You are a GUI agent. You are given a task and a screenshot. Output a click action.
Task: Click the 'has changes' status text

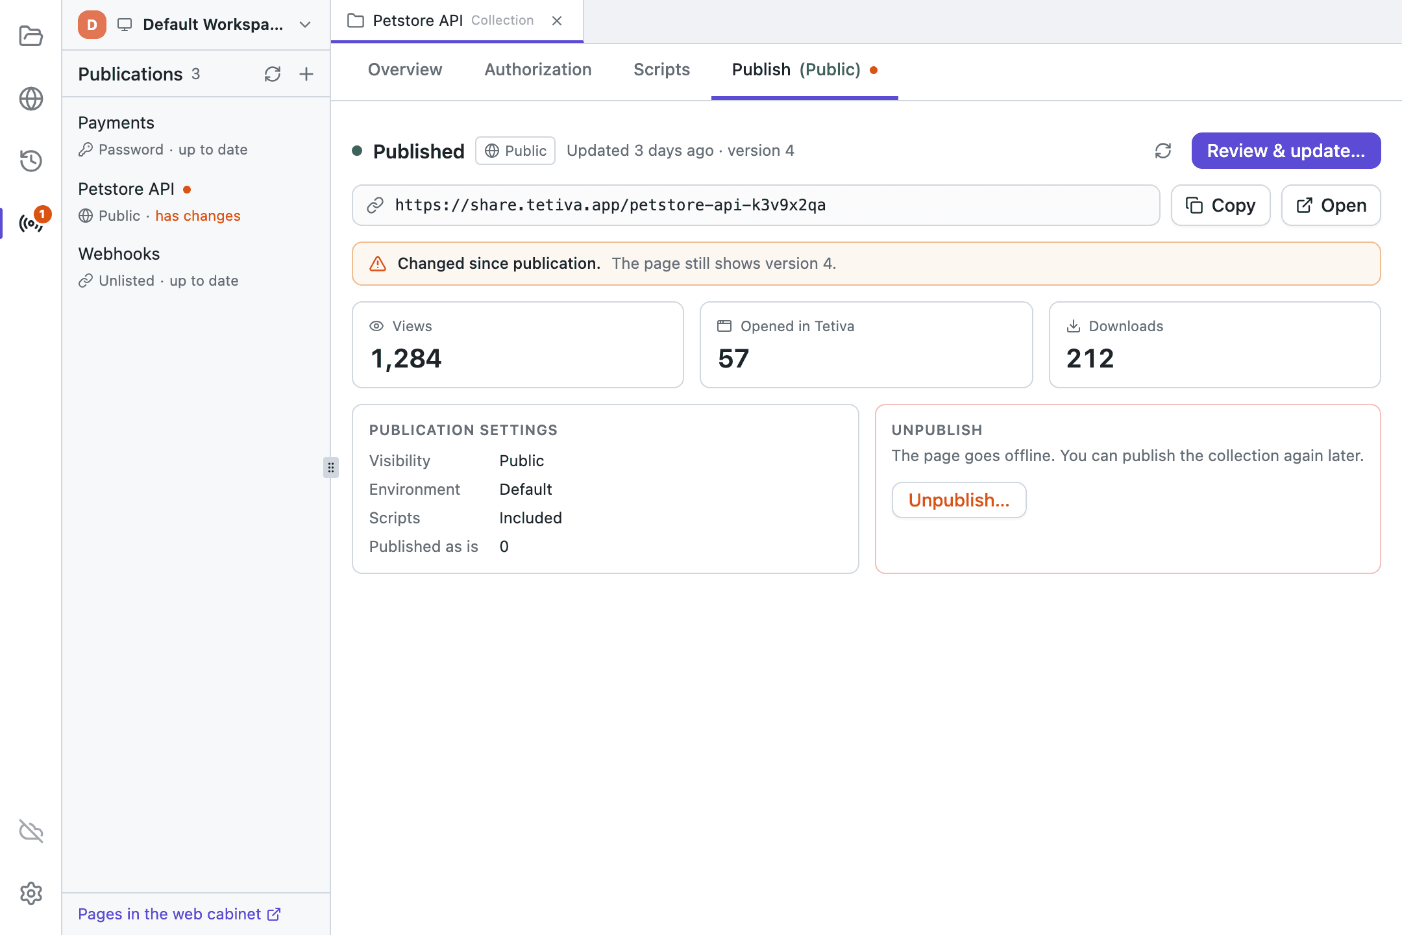point(198,216)
